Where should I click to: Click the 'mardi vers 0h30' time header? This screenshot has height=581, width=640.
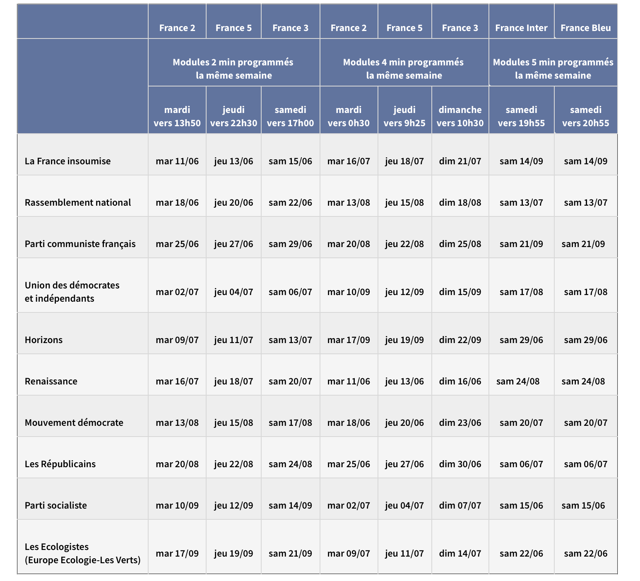pyautogui.click(x=349, y=116)
